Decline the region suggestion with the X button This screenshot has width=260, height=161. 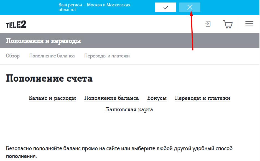(190, 7)
